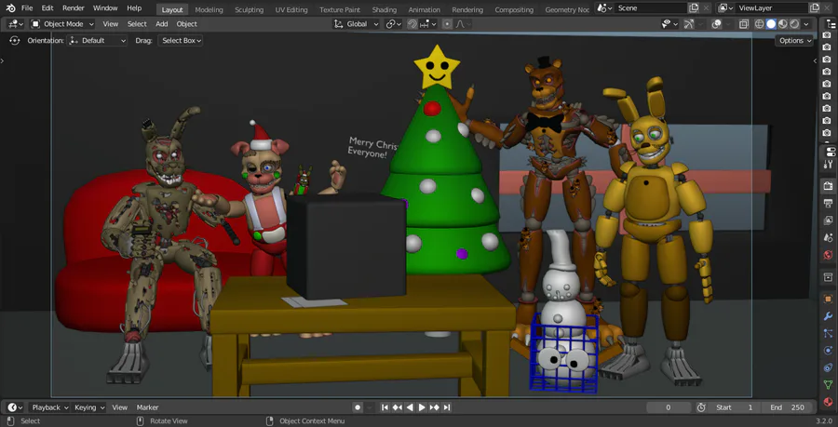
Task: Open Scene properties tab
Action: click(x=829, y=237)
